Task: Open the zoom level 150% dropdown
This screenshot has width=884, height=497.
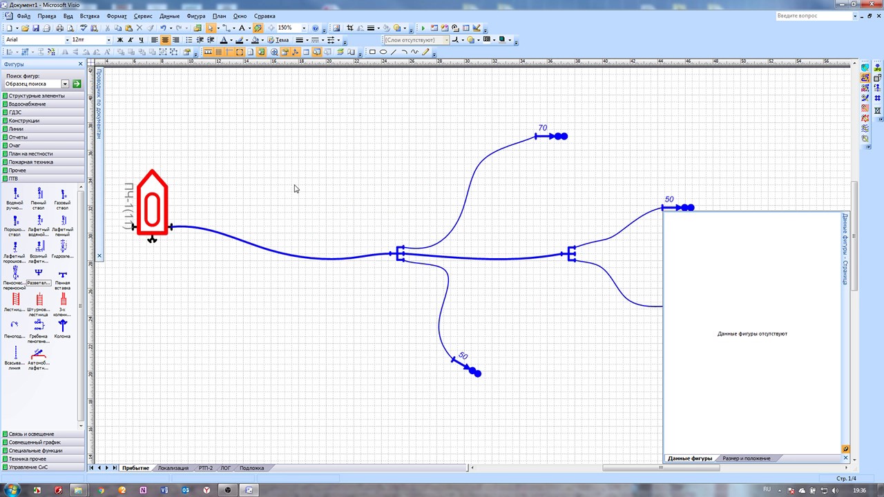Action: click(x=304, y=28)
